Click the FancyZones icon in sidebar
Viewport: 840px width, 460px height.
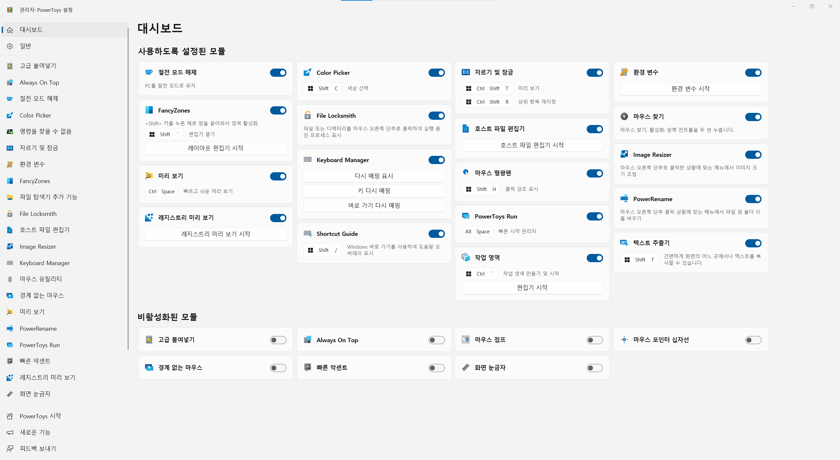tap(10, 181)
